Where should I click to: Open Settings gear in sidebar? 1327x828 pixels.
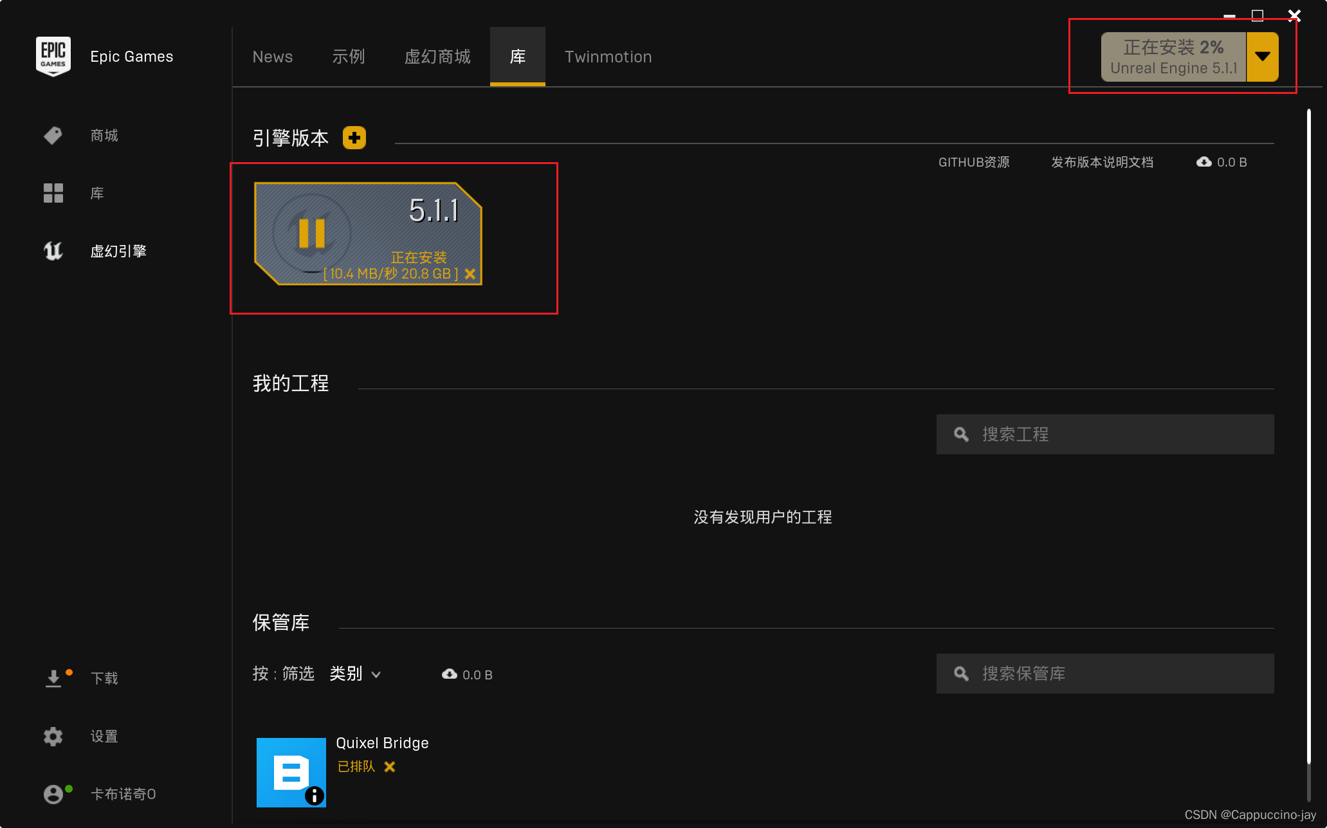pos(53,736)
